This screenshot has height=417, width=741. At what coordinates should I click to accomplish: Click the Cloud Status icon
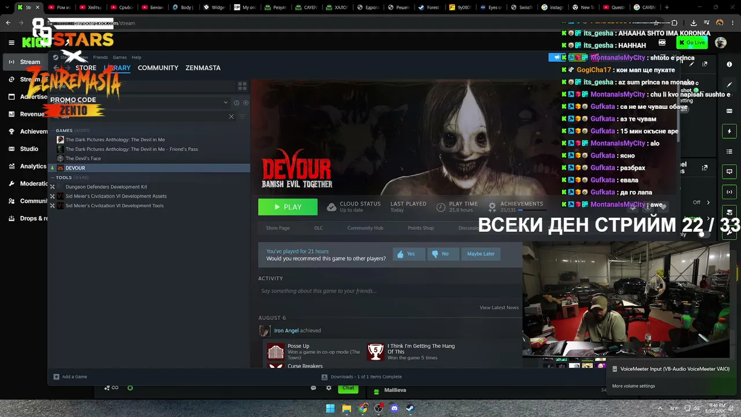[x=331, y=207]
